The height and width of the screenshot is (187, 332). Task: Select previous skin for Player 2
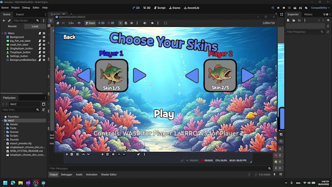point(192,76)
